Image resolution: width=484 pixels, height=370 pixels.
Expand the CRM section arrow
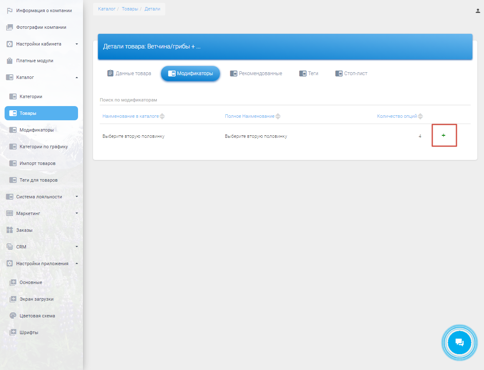tap(76, 247)
